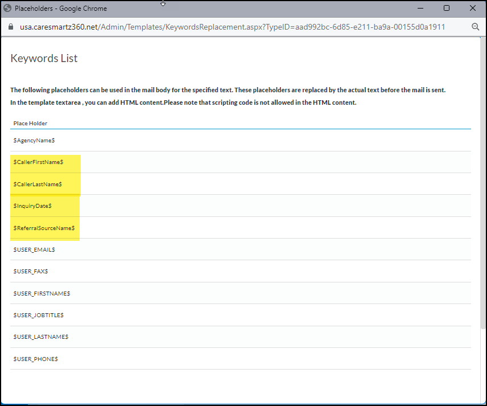Select the $USER_FIRSTNAME$ placeholder
The image size is (487, 406).
pyautogui.click(x=42, y=293)
